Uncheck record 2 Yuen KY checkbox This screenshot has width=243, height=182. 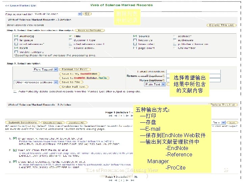15,150
